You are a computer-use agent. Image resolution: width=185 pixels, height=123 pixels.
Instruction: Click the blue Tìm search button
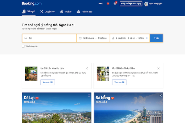tap(156, 38)
